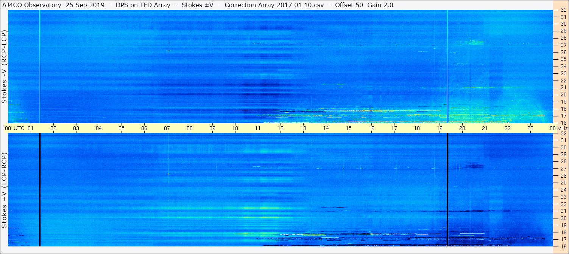
Task: Select the 09 hour mark on time axis
Action: [212, 128]
